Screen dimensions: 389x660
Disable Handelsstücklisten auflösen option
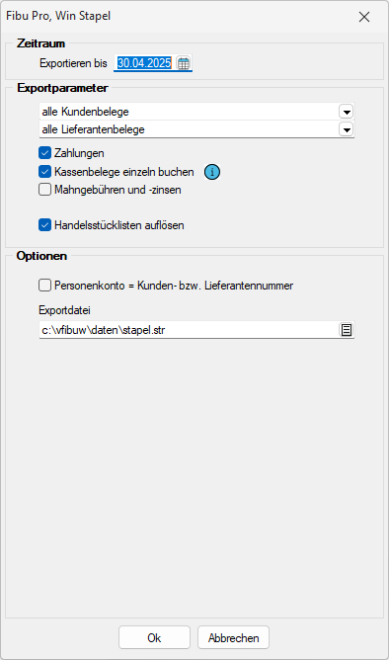(x=45, y=224)
